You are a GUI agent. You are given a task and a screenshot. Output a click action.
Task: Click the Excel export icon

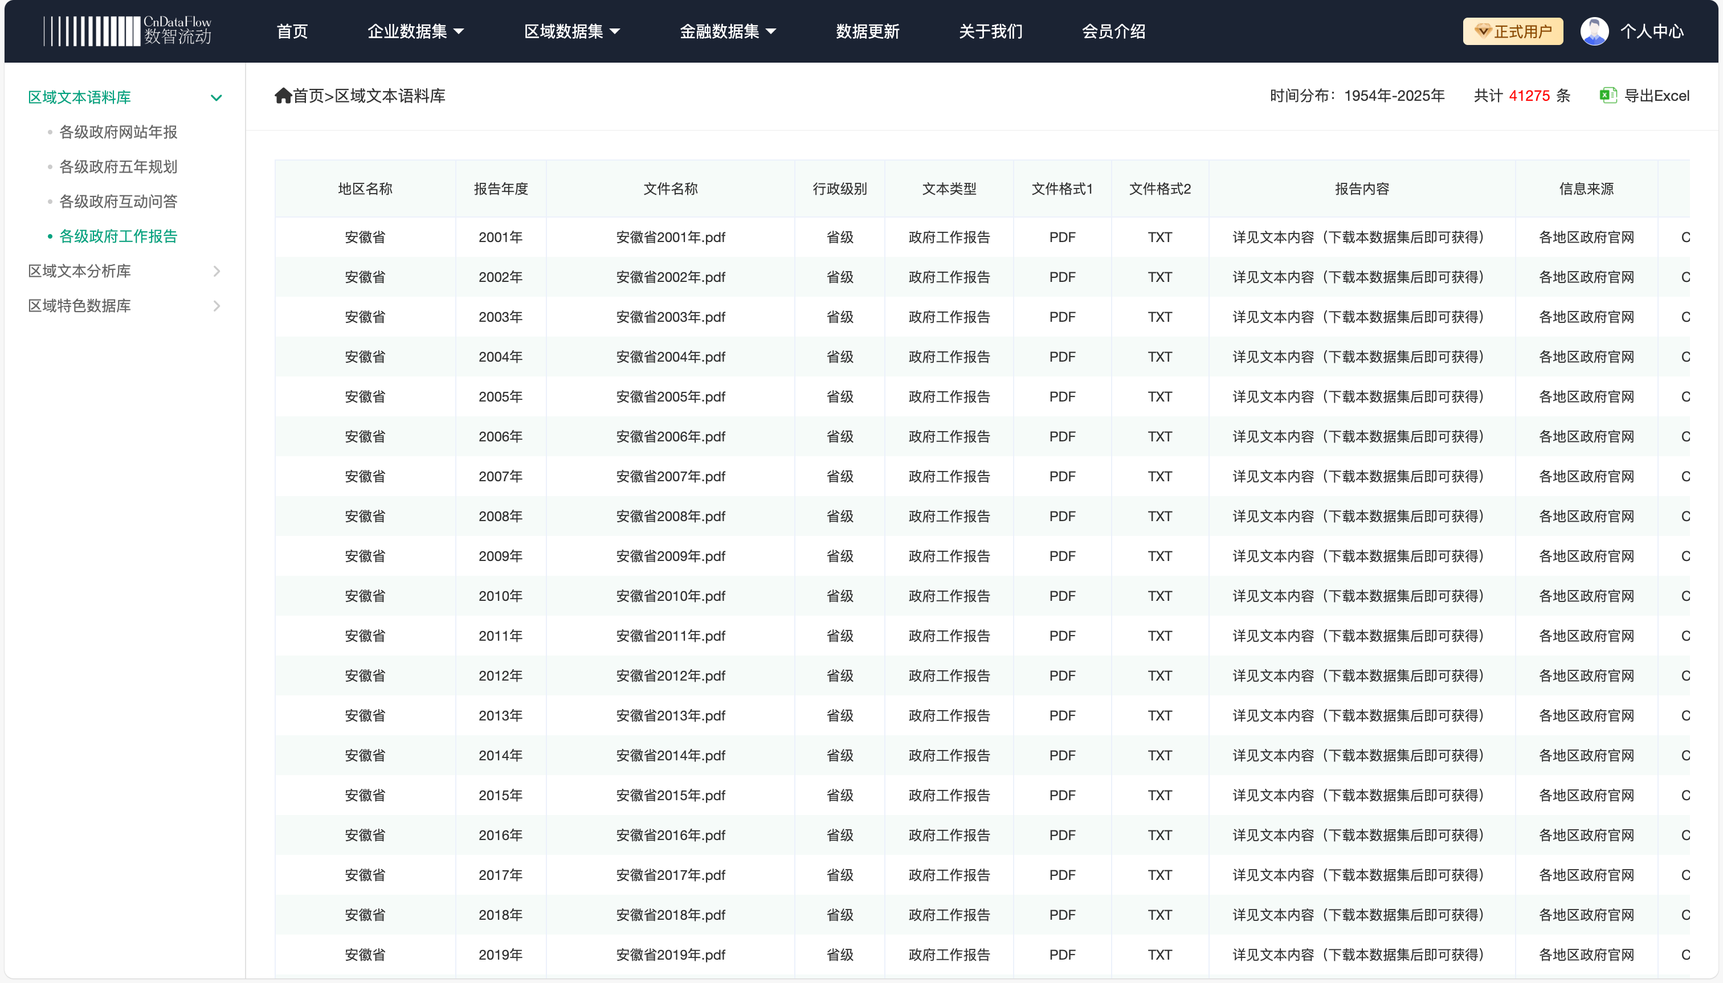(1607, 96)
